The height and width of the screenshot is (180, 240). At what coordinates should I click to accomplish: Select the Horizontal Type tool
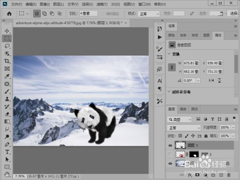tap(7, 152)
